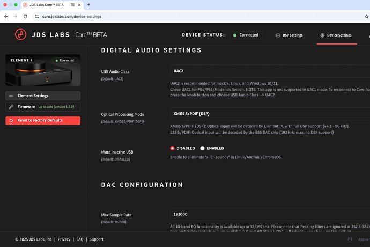
Task: Click the Connected badge on Element 4 card
Action: click(x=65, y=61)
